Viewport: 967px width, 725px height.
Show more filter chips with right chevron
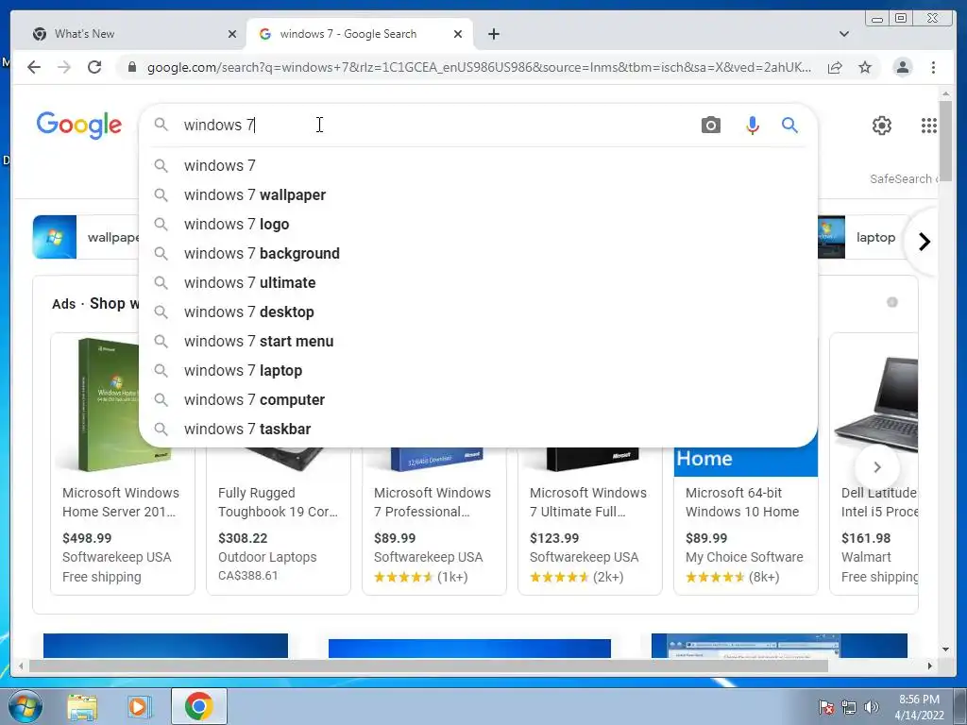click(x=924, y=242)
